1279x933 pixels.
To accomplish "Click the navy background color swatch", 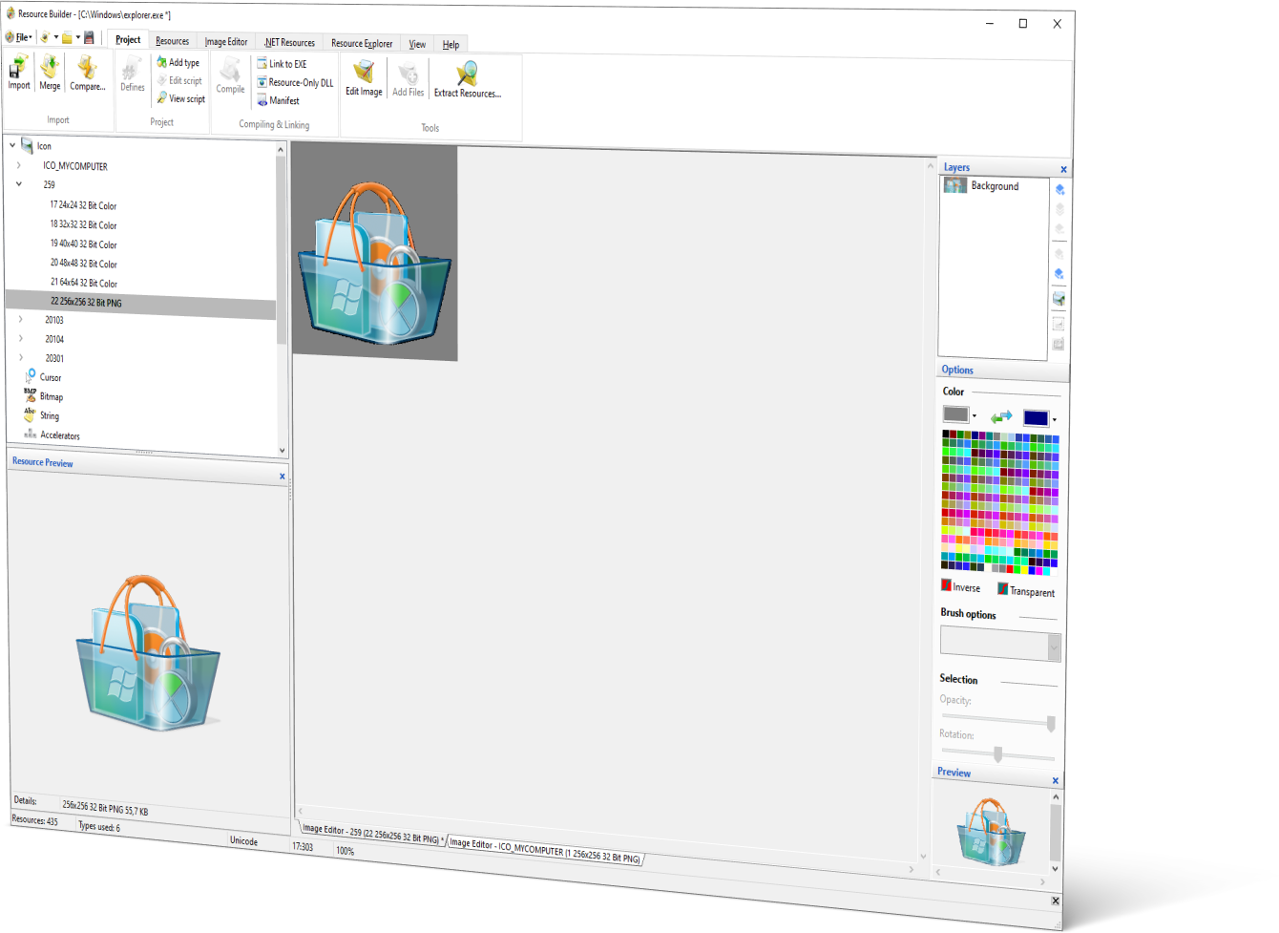I will [1036, 418].
